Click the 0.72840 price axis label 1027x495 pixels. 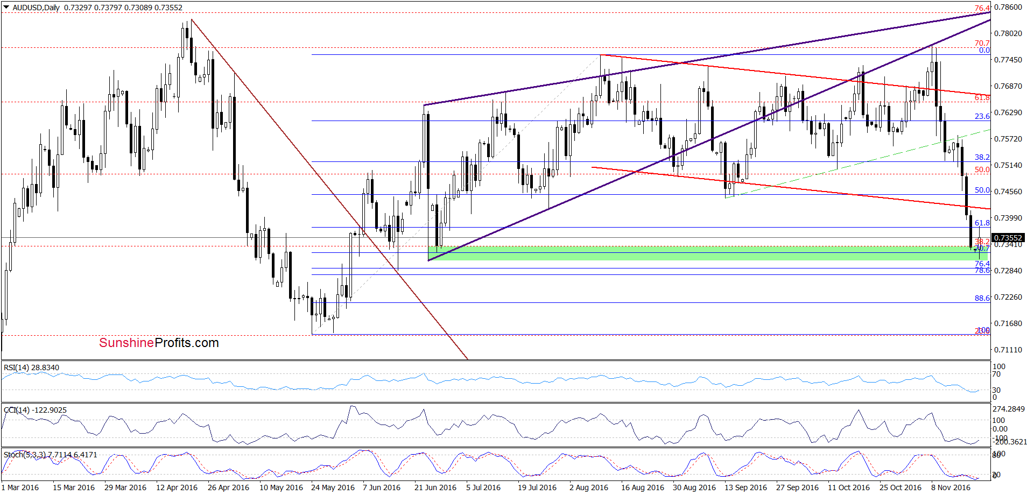pos(1008,271)
